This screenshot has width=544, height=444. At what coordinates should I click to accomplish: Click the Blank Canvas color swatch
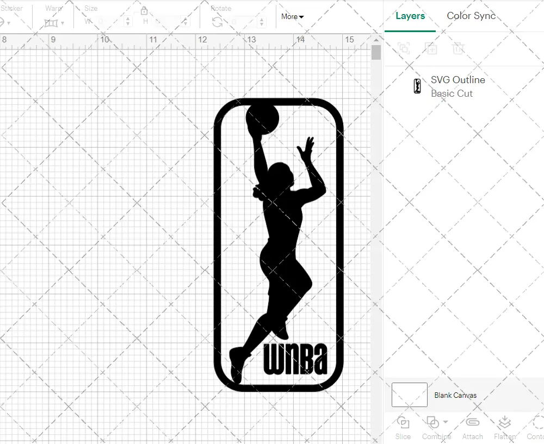pos(409,395)
